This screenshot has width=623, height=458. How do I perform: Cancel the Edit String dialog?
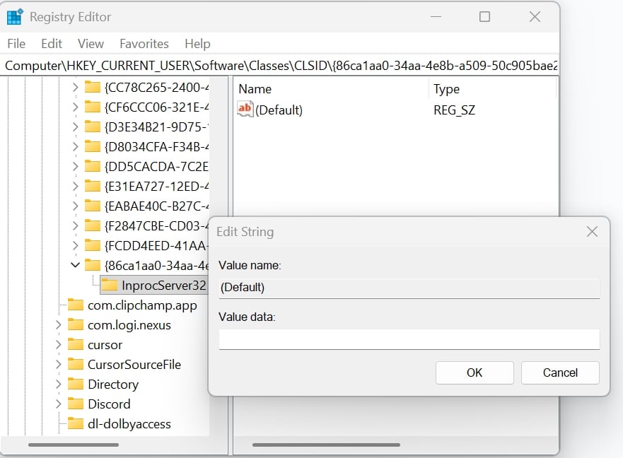coord(560,372)
